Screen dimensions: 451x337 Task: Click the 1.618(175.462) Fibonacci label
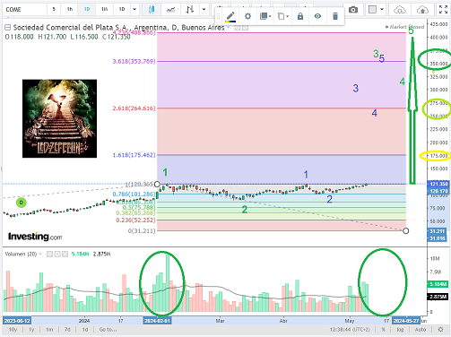click(134, 155)
